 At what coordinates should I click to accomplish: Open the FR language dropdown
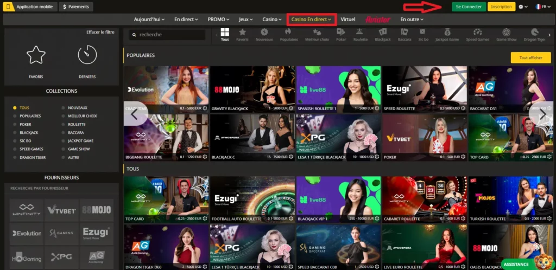tap(541, 7)
